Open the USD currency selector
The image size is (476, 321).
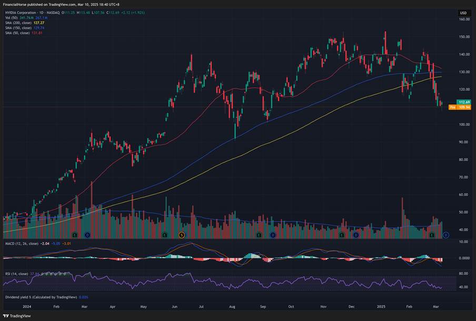pos(463,13)
